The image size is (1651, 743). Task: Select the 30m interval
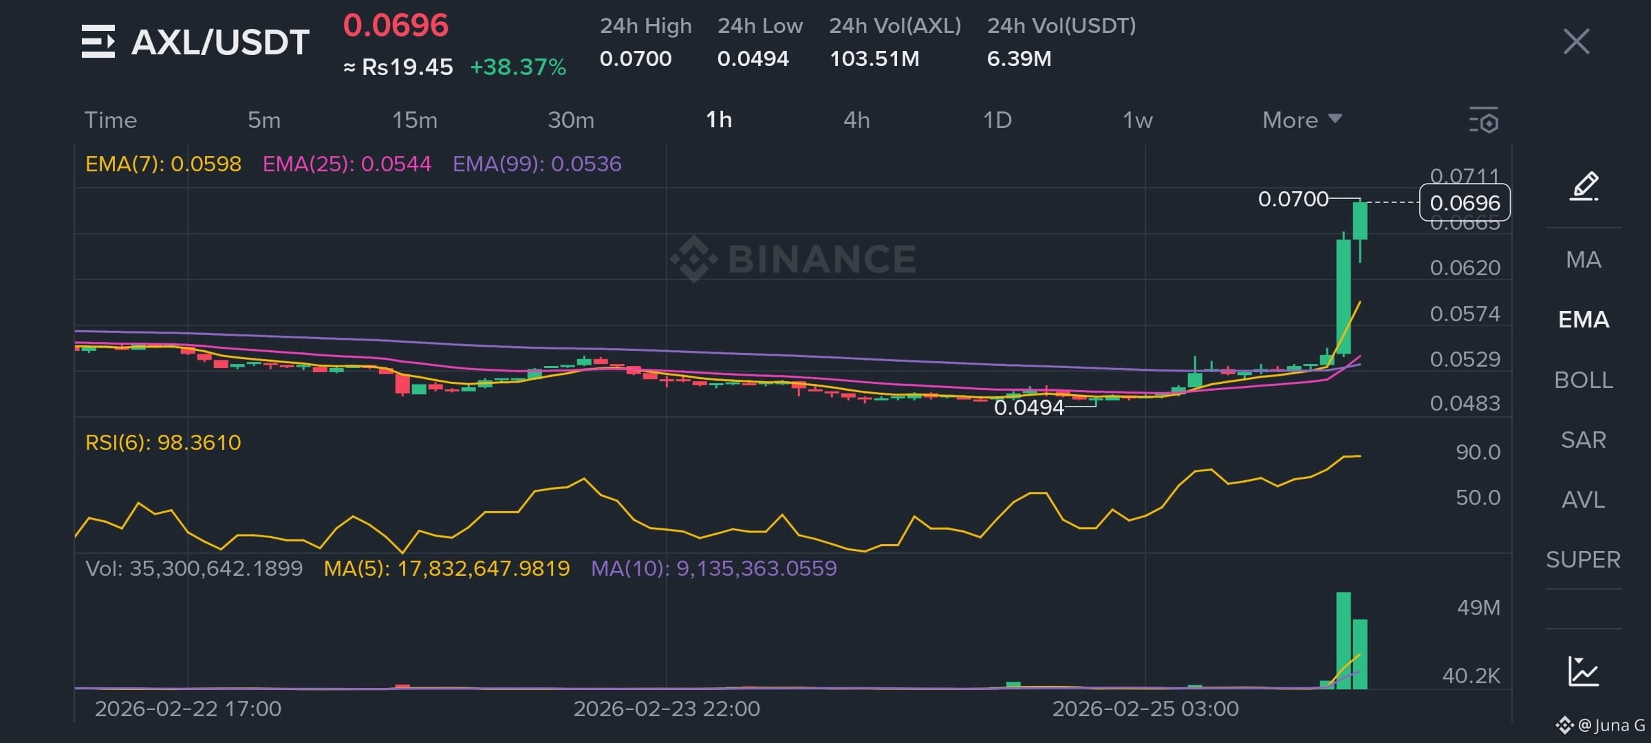(x=571, y=120)
